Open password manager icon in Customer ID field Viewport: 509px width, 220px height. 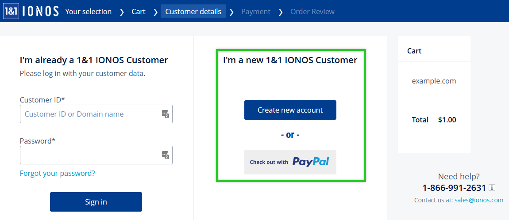tap(166, 114)
